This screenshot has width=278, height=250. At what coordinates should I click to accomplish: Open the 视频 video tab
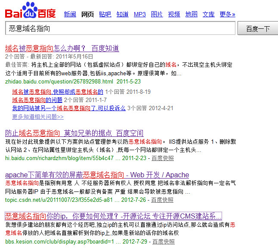(174, 14)
